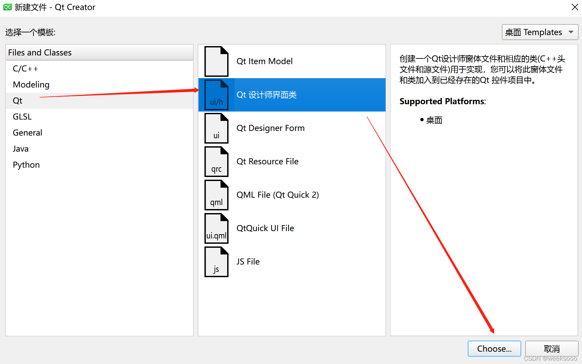
Task: Select the Qt category in the list
Action: coord(100,101)
